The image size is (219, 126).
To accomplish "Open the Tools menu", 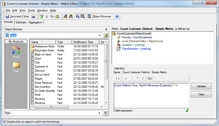I will click(x=31, y=10).
